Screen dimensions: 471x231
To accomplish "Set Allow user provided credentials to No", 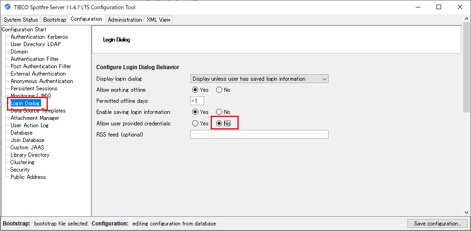I will (x=219, y=123).
